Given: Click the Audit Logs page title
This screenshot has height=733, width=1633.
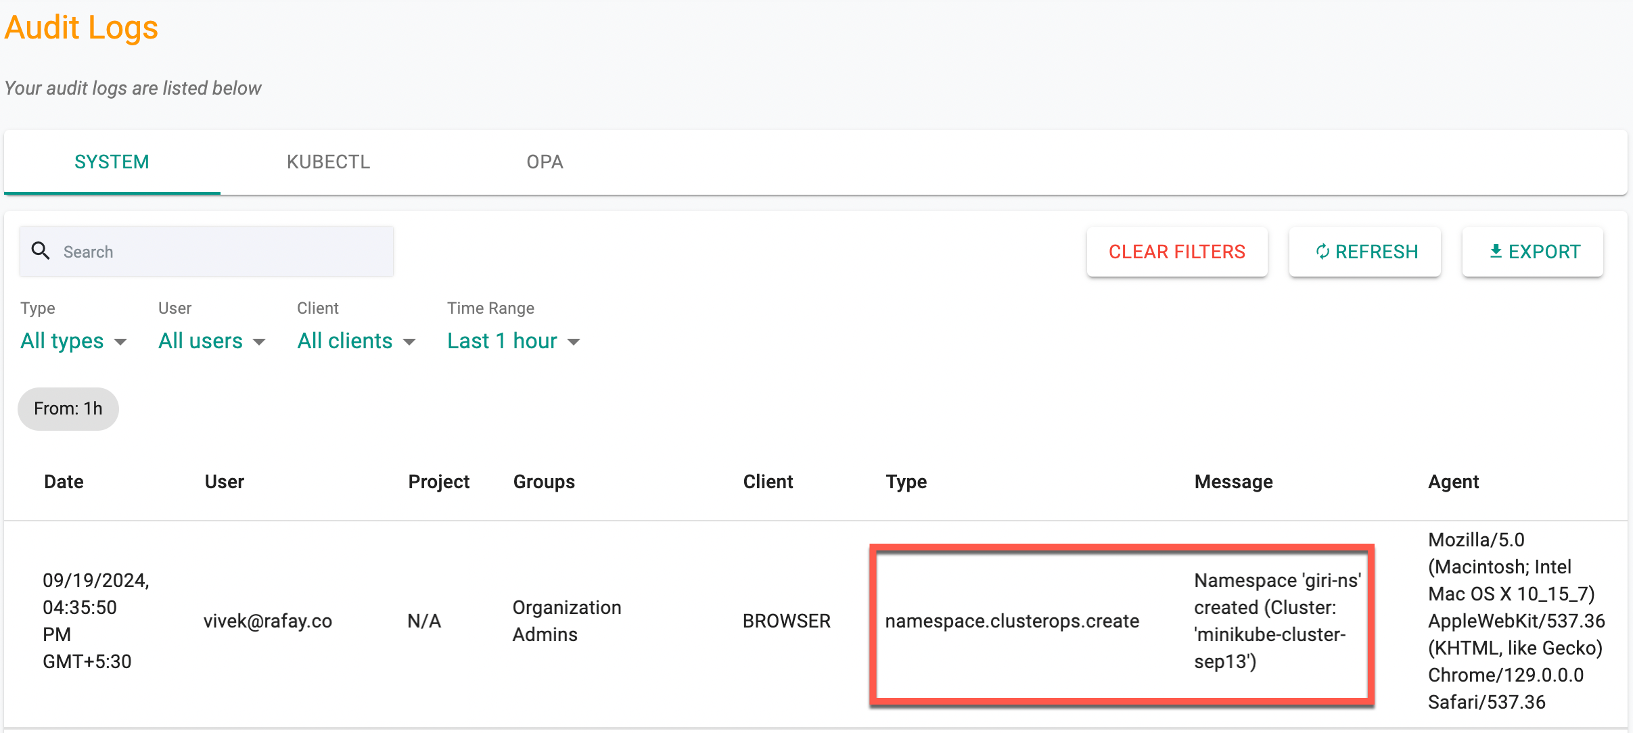Looking at the screenshot, I should point(81,28).
